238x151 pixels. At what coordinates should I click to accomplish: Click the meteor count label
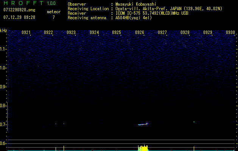pyautogui.click(x=54, y=12)
